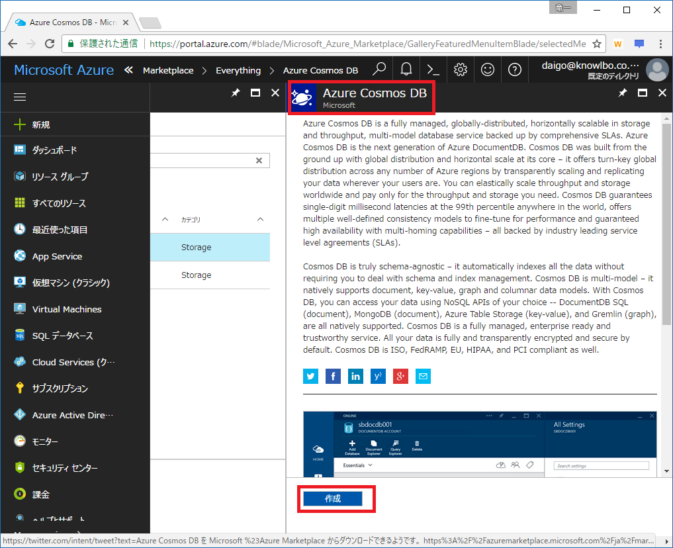This screenshot has width=673, height=548.
Task: Click Marketplace breadcrumb
Action: click(168, 70)
